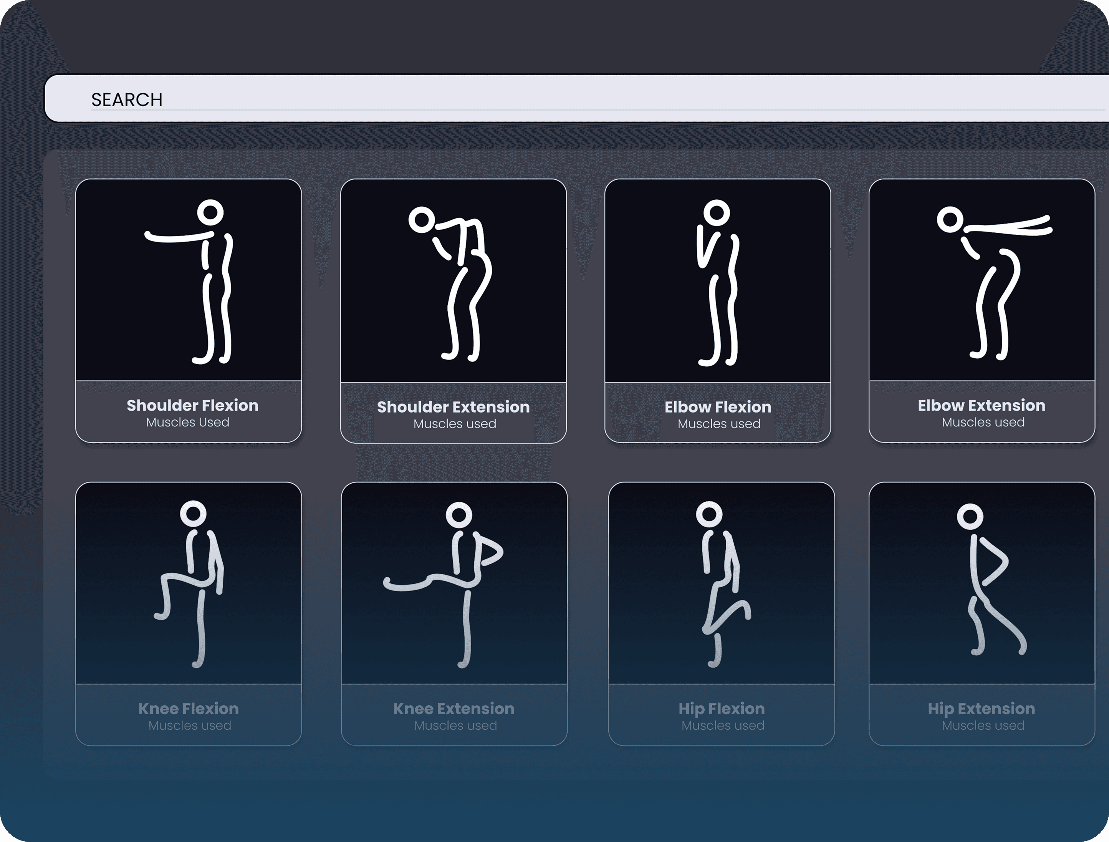Click Muscles used under Shoulder Extension
The width and height of the screenshot is (1109, 842).
tap(455, 424)
